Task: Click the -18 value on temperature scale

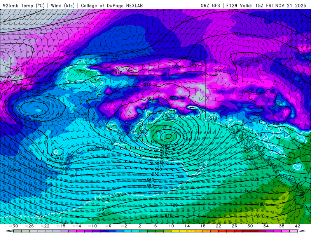Action: [x=61, y=226]
